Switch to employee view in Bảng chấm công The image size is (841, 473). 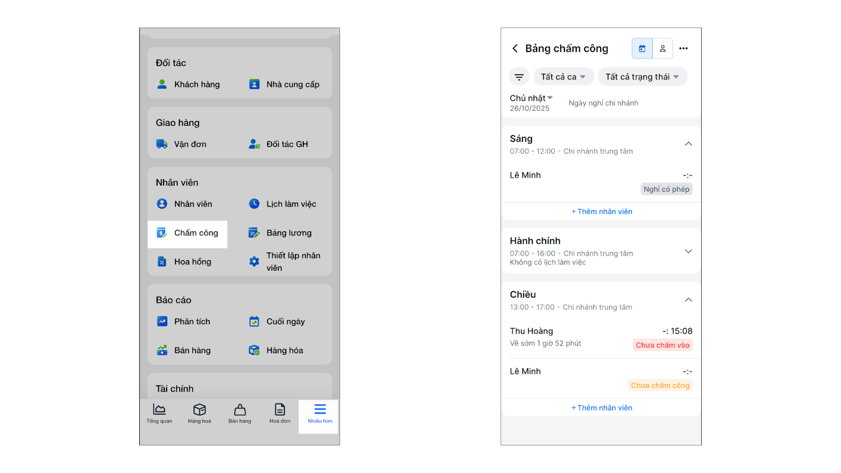click(663, 48)
